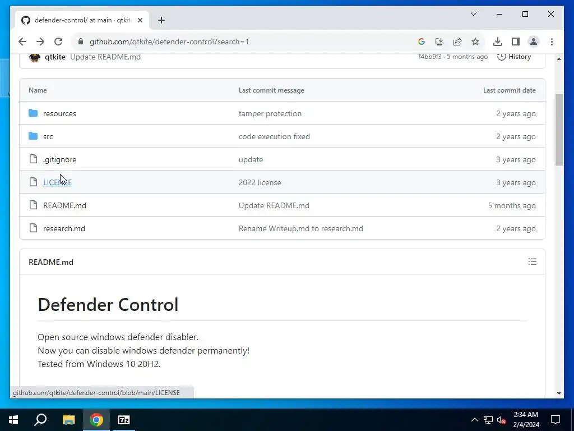Open Windows notification center

[x=556, y=420]
